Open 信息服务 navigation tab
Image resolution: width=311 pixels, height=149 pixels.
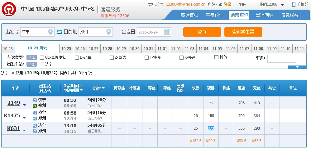(289, 15)
